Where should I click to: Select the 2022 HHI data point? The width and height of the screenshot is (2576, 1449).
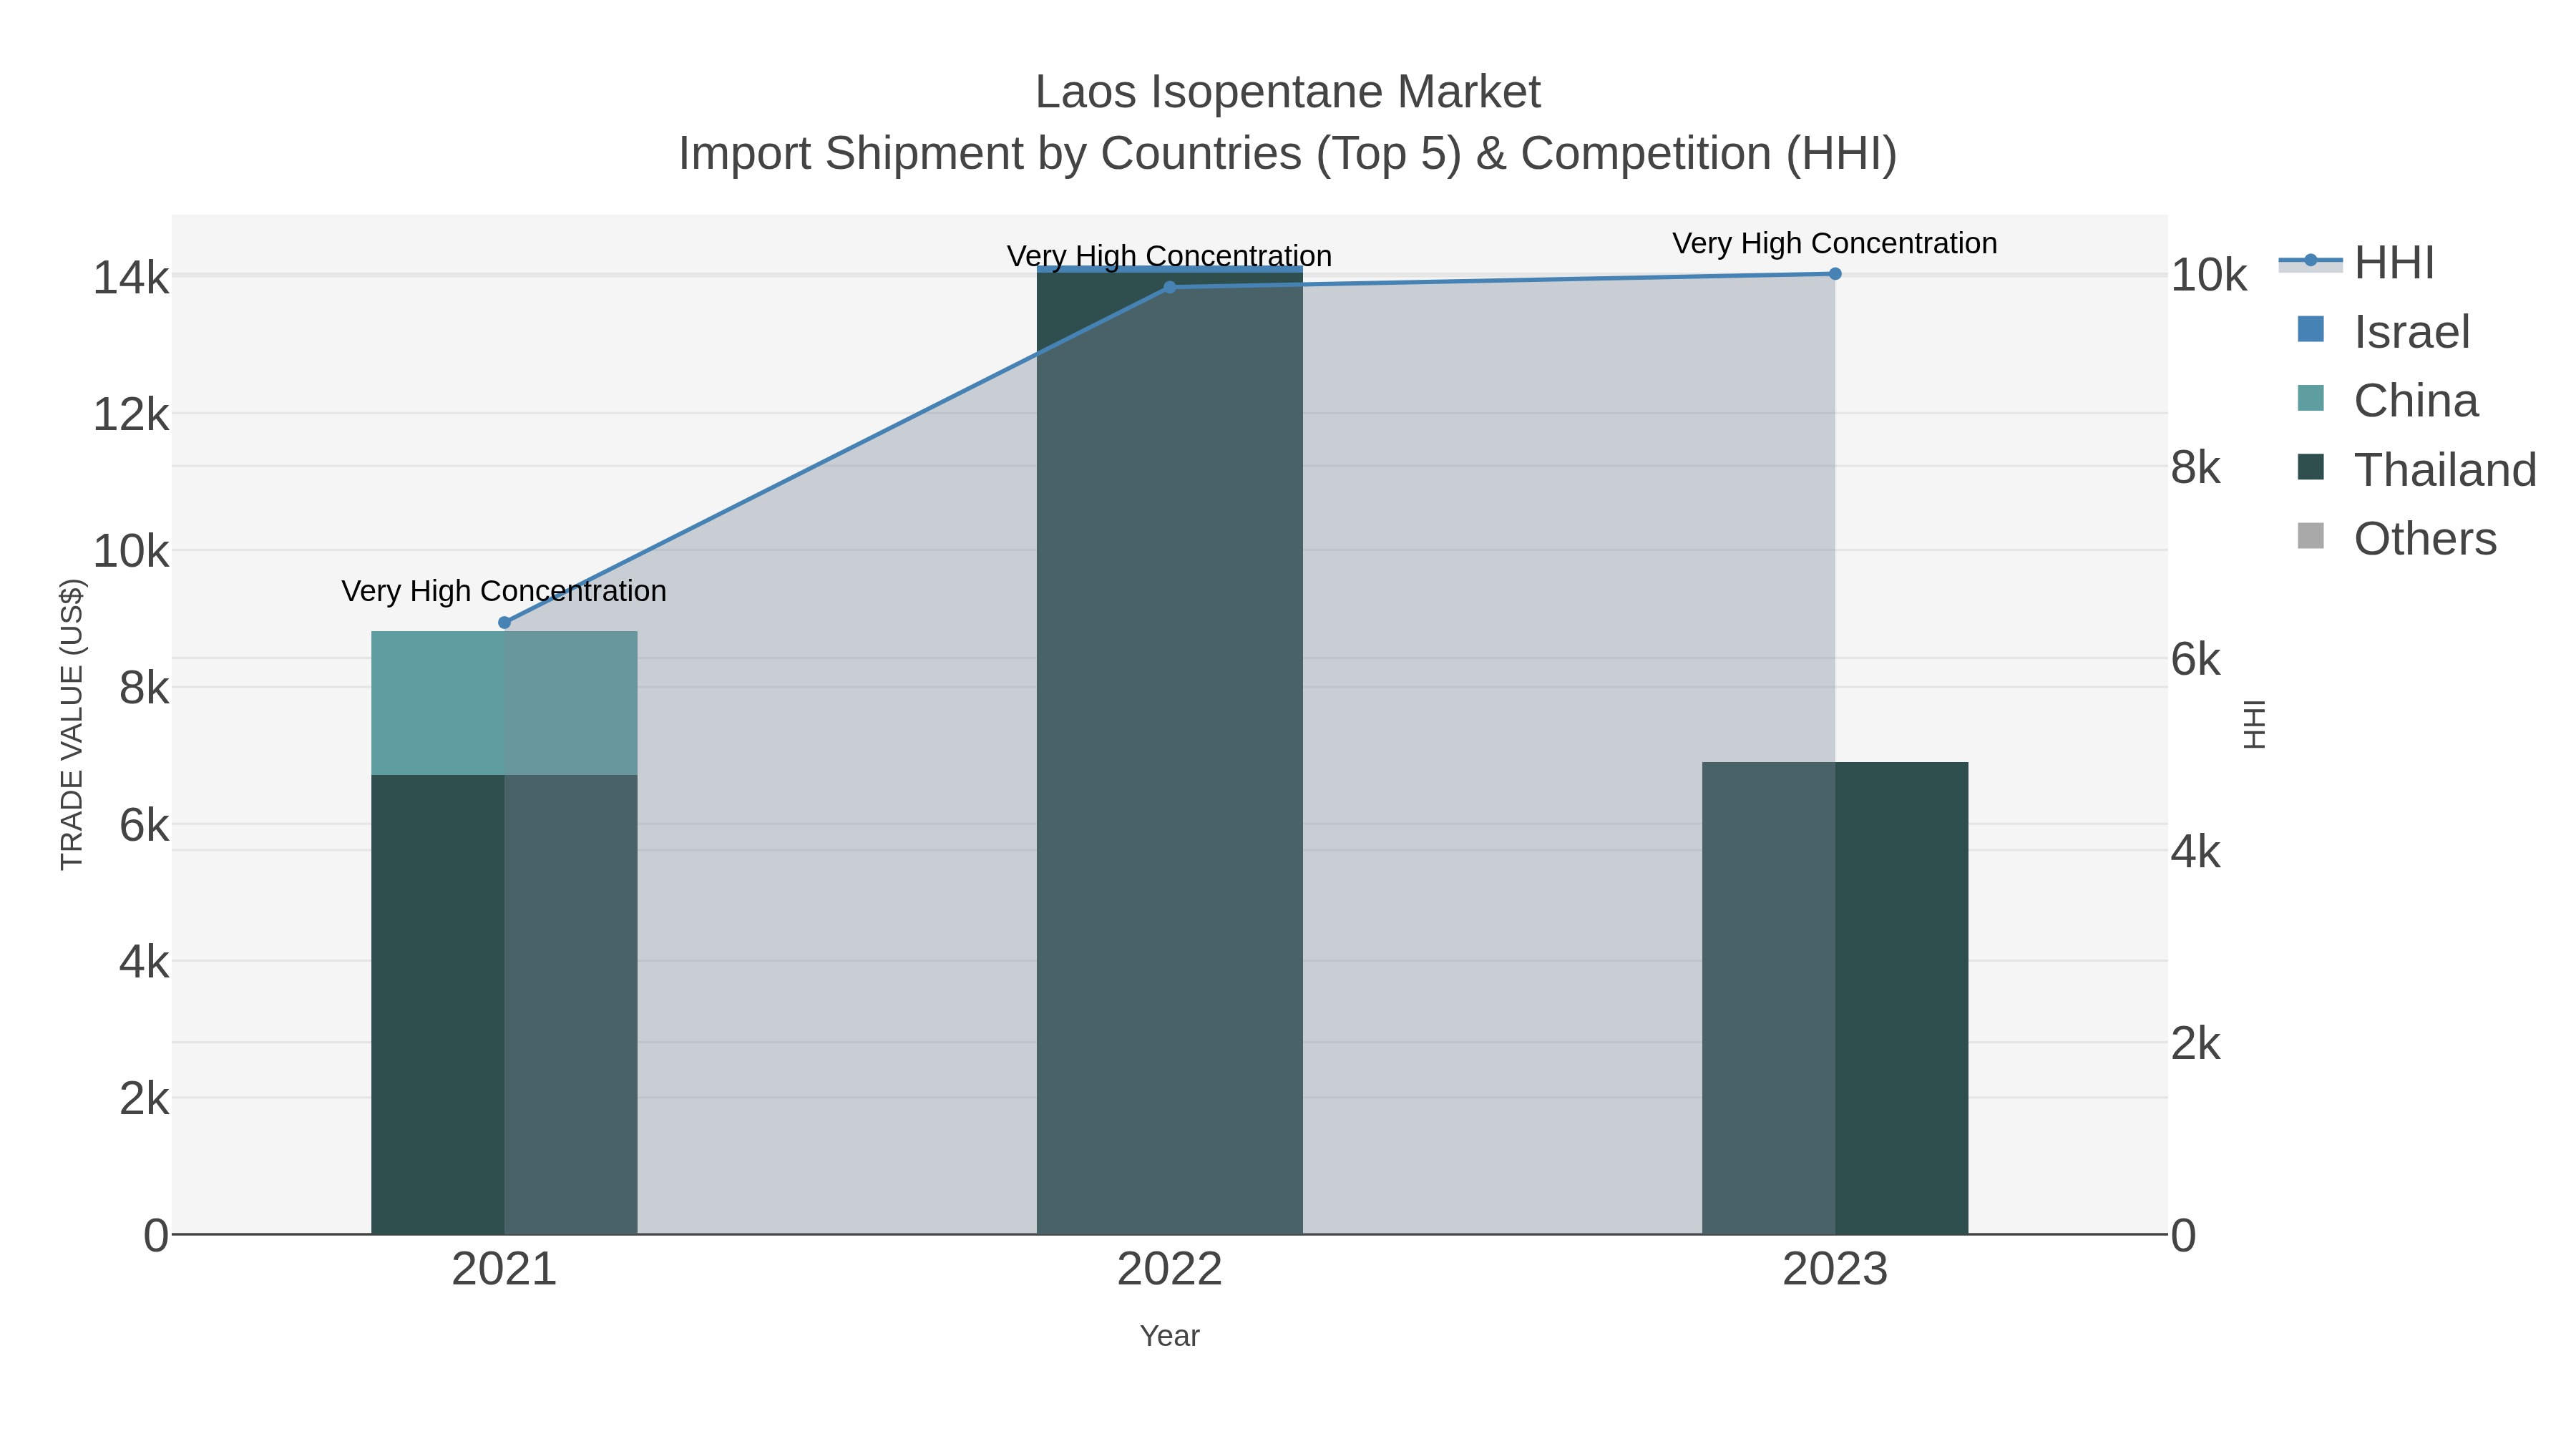coord(1169,287)
